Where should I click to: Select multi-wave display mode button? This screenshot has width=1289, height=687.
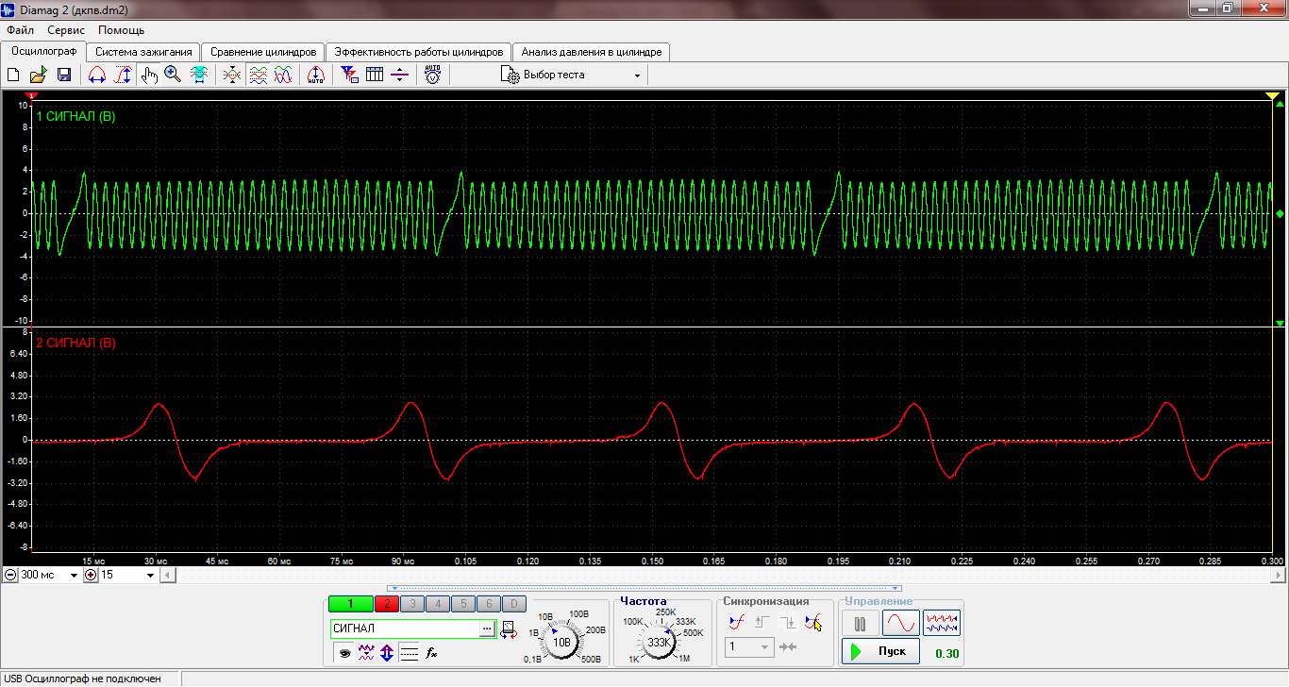point(941,623)
